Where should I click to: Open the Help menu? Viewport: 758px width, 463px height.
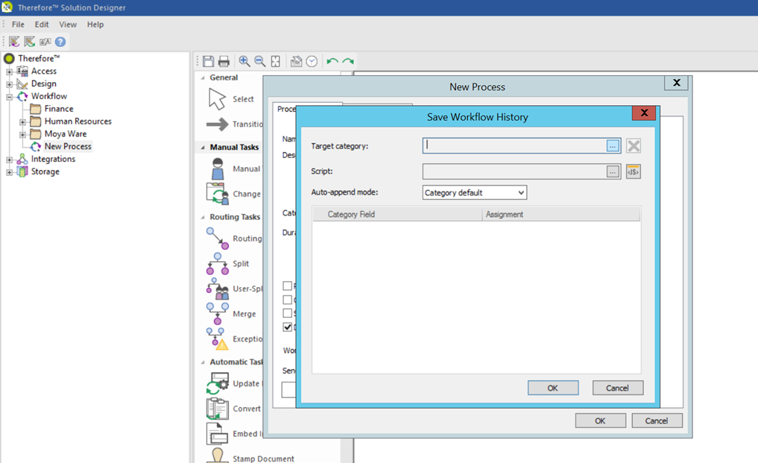95,24
